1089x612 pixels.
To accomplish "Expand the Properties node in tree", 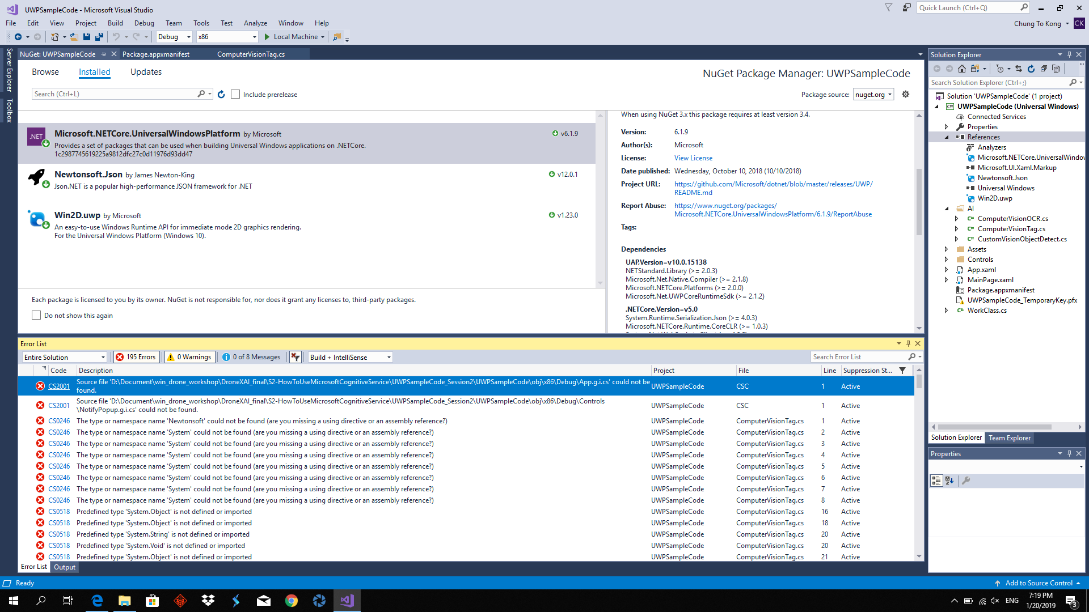I will coord(946,127).
